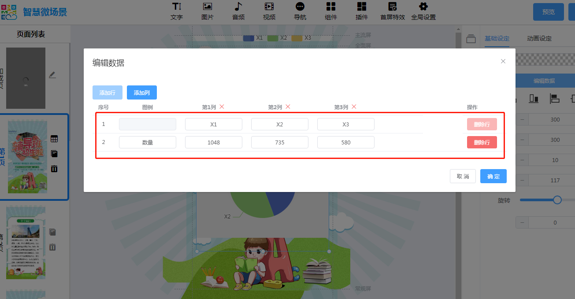Select the 视频 video tool
575x299 pixels.
(x=269, y=11)
